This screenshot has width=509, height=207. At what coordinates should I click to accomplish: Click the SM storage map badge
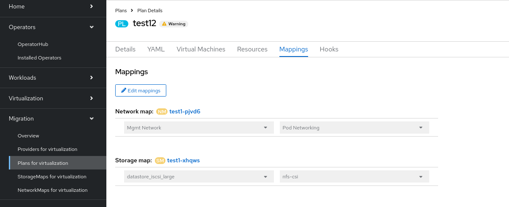coord(160,161)
